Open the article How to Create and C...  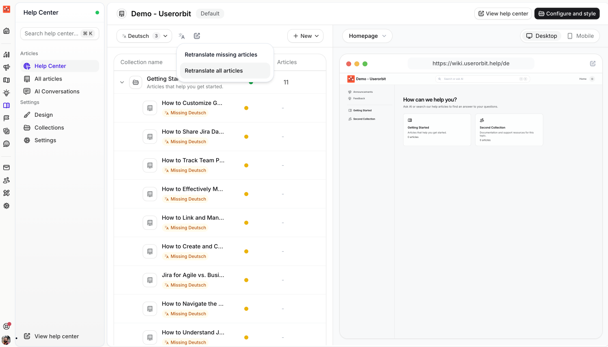pyautogui.click(x=192, y=247)
